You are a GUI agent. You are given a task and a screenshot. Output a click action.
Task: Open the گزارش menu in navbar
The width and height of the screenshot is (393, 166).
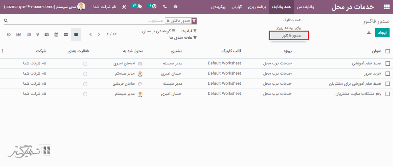pyautogui.click(x=237, y=7)
